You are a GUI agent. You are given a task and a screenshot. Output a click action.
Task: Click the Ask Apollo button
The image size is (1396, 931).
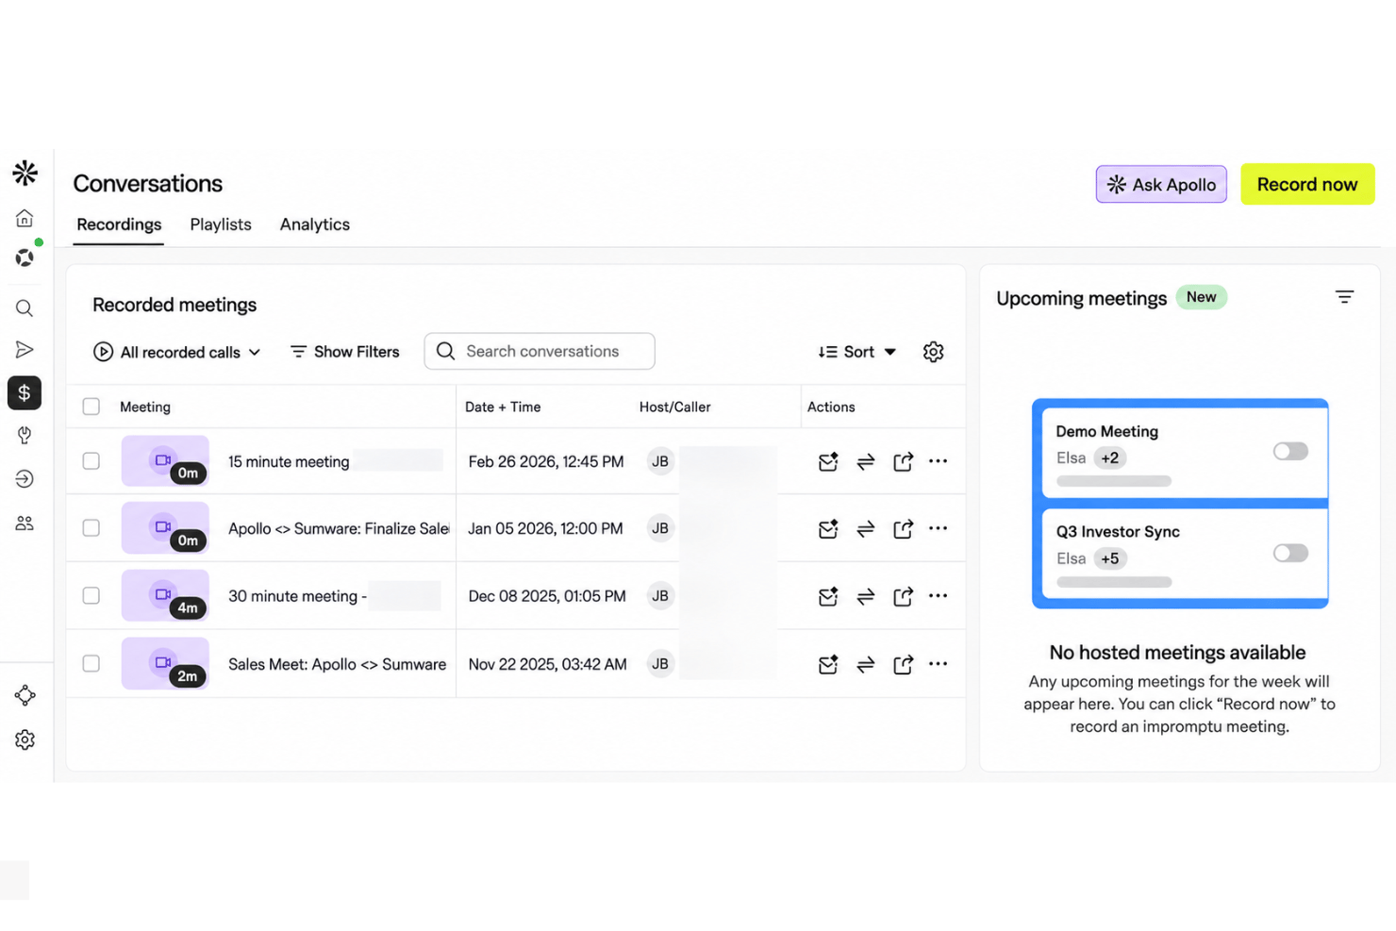(x=1161, y=184)
